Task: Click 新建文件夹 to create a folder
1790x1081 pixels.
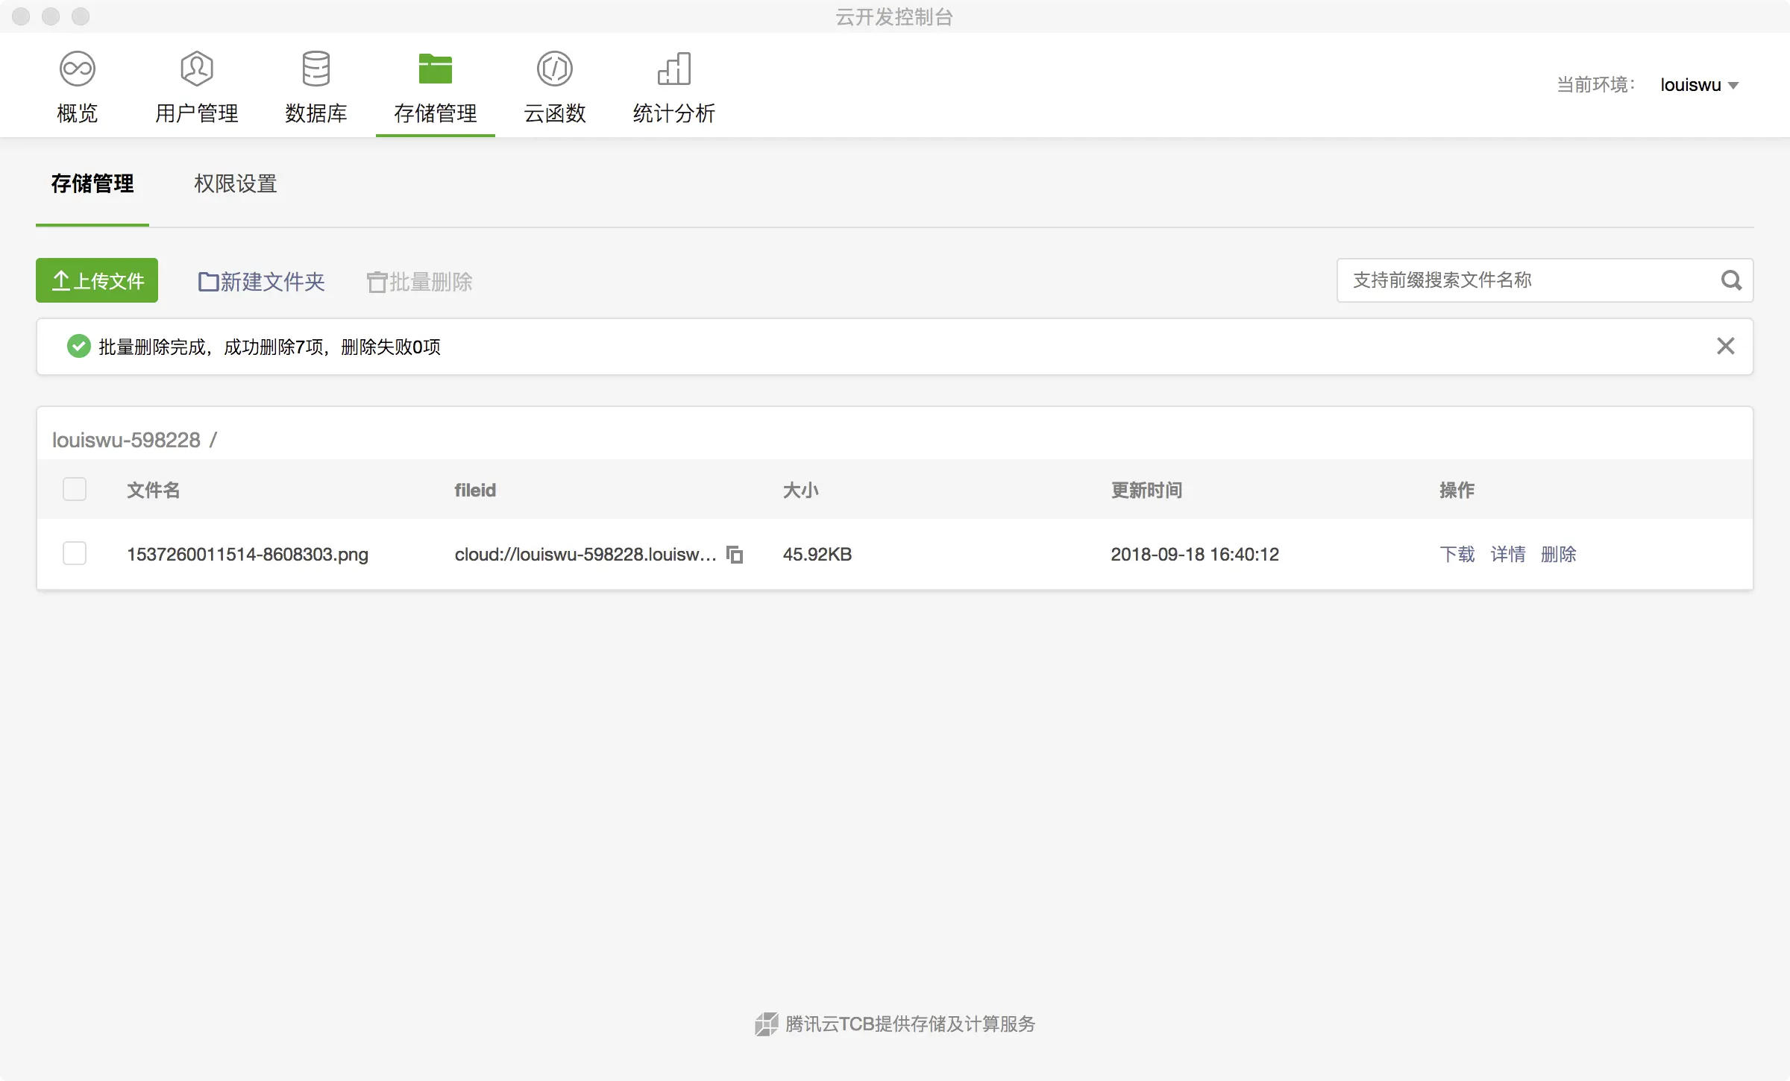Action: click(x=262, y=282)
